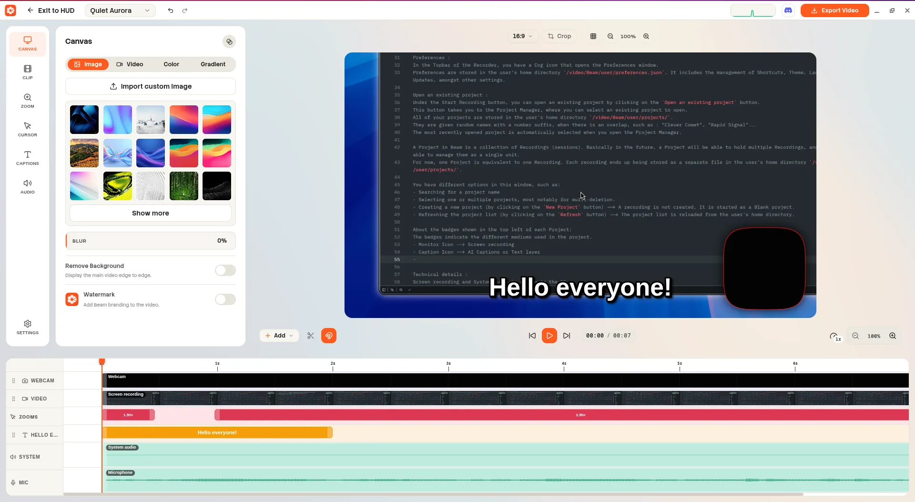Skip to the start of video

click(532, 336)
